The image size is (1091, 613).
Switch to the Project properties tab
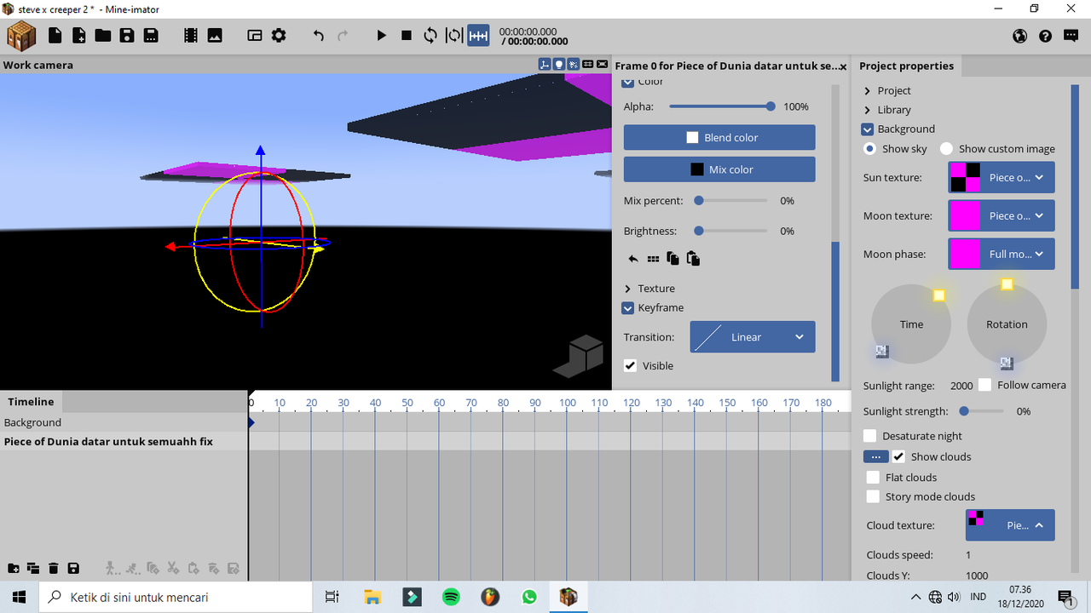[x=907, y=66]
